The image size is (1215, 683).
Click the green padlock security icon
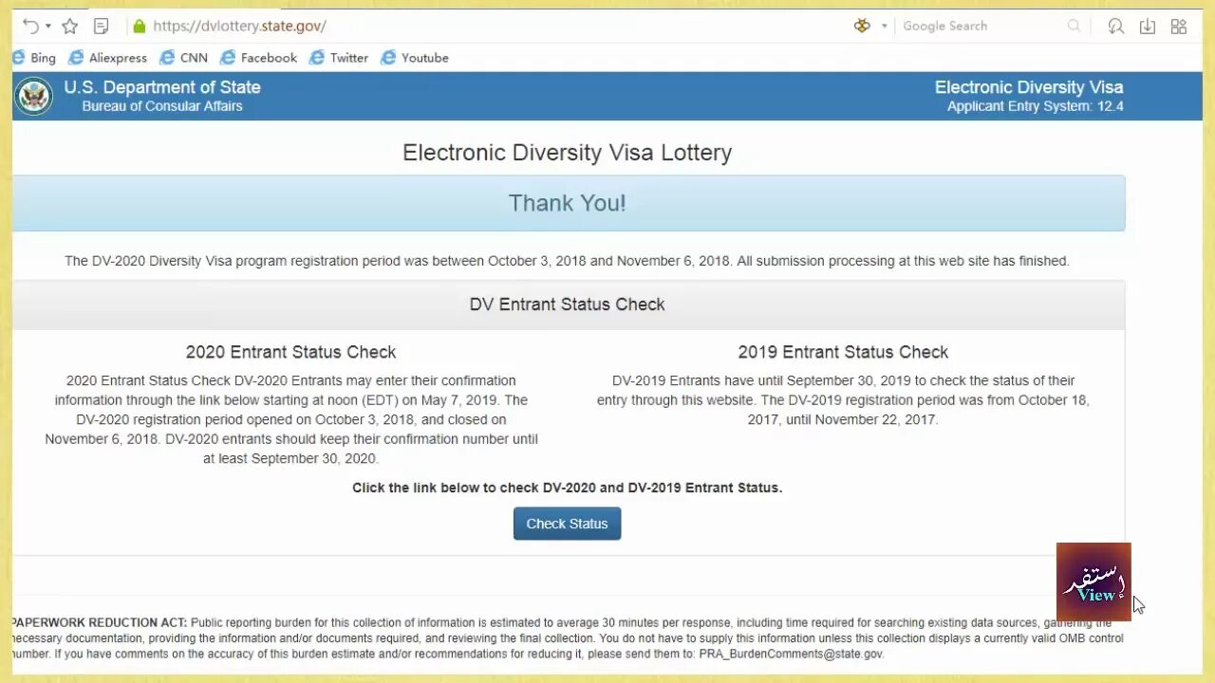point(140,27)
